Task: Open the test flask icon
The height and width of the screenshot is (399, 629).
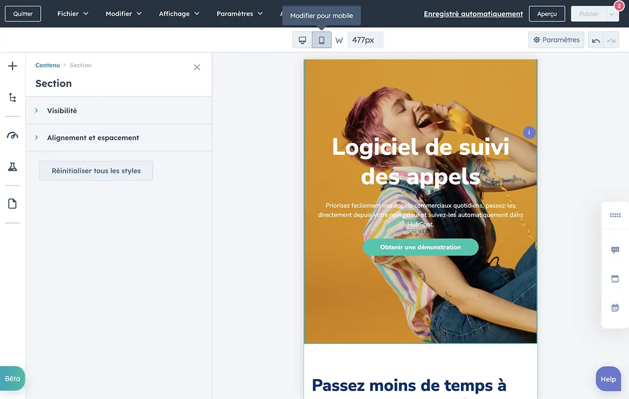Action: tap(13, 167)
